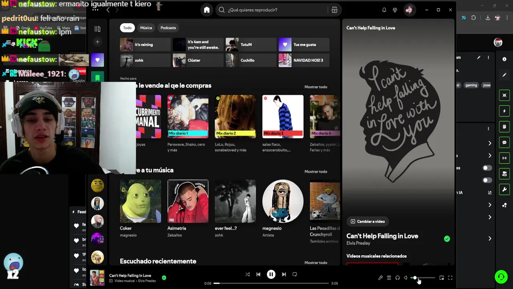This screenshot has width=513, height=289.
Task: Click Mostrar todo beside Escuchado recientemente
Action: point(316,263)
